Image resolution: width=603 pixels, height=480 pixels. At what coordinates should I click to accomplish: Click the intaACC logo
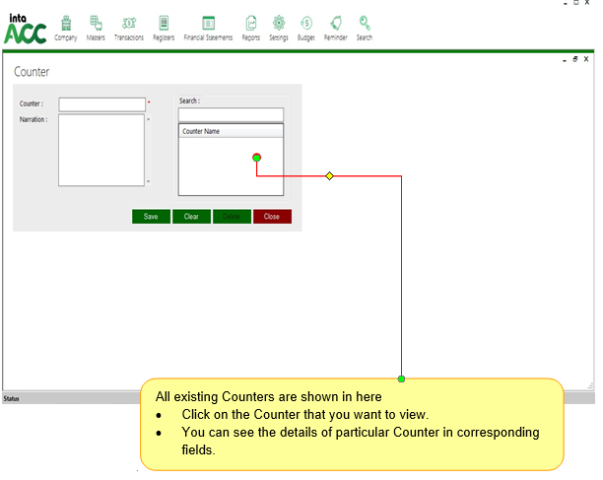(x=25, y=30)
